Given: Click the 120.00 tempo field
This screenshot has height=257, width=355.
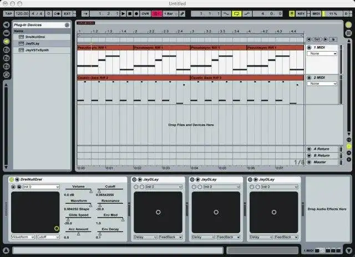Looking at the screenshot, I should (22, 13).
